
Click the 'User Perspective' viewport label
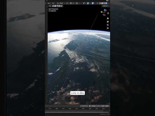click(53, 9)
